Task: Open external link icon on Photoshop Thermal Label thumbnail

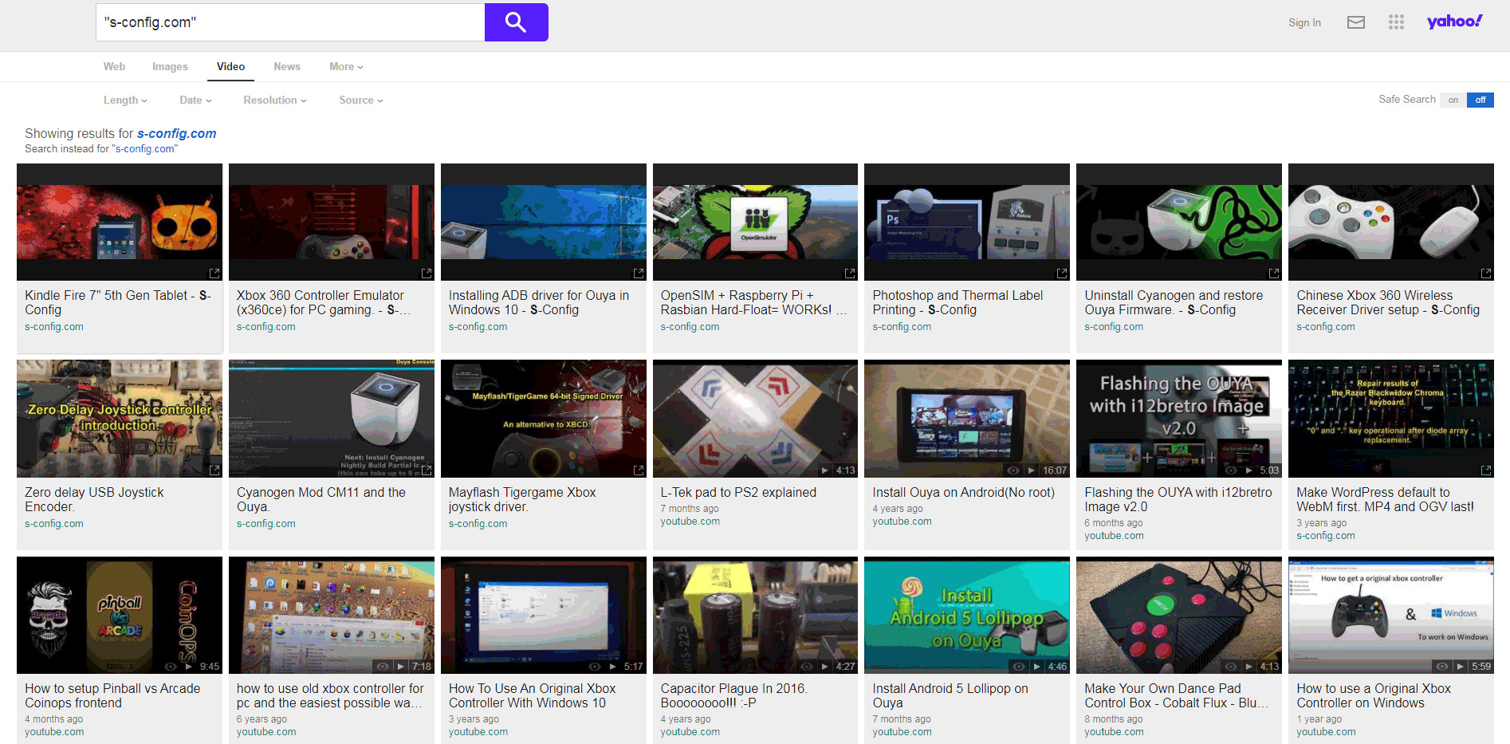Action: click(1062, 274)
